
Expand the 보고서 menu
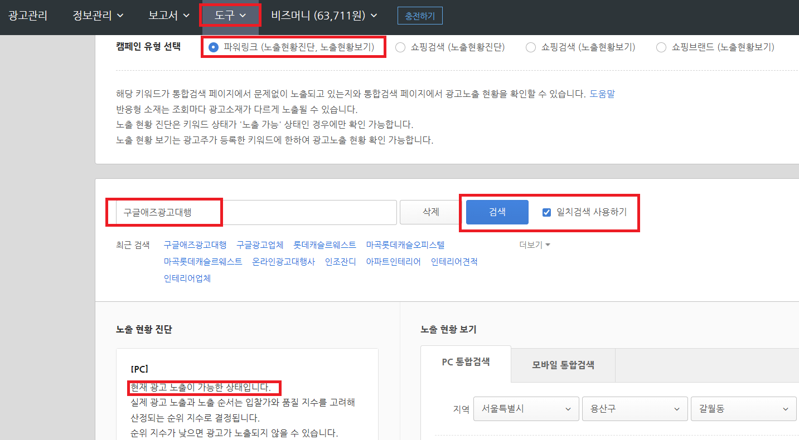(168, 15)
